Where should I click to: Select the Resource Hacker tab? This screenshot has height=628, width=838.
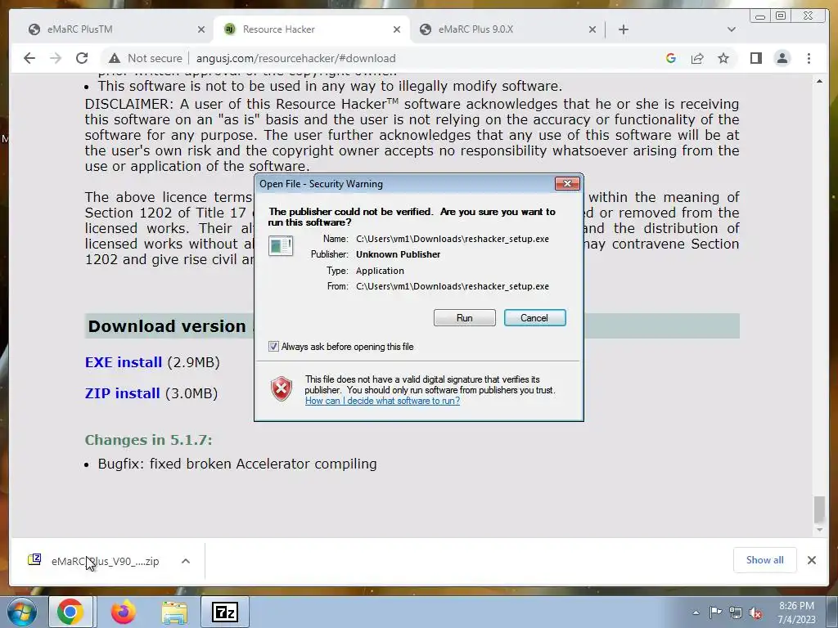tap(312, 29)
